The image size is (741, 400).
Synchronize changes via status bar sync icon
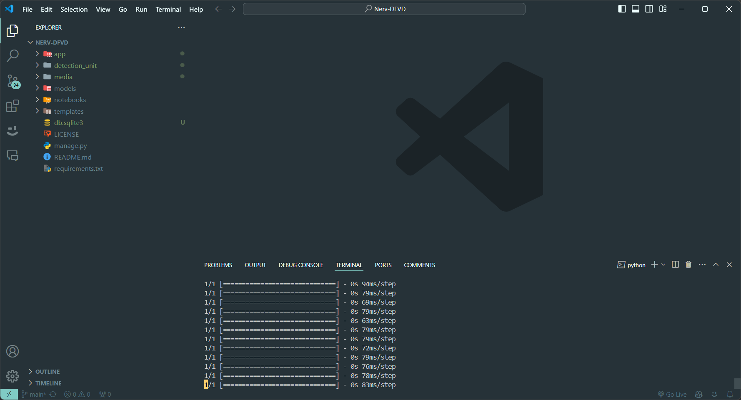53,394
